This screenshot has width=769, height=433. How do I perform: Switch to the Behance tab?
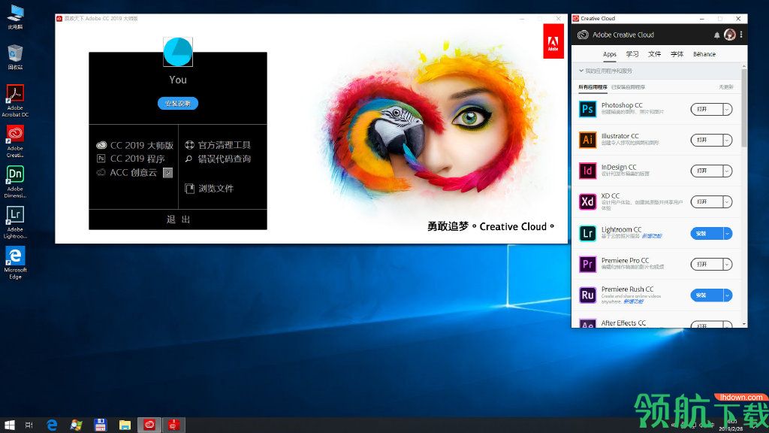[x=704, y=54]
